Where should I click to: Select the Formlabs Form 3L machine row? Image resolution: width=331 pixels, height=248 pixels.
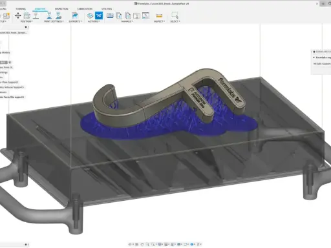pos(6,67)
